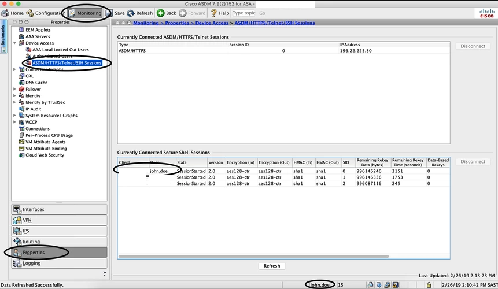Viewport: 498px width, 289px height.
Task: Sort by the Version column header
Action: coord(216,162)
